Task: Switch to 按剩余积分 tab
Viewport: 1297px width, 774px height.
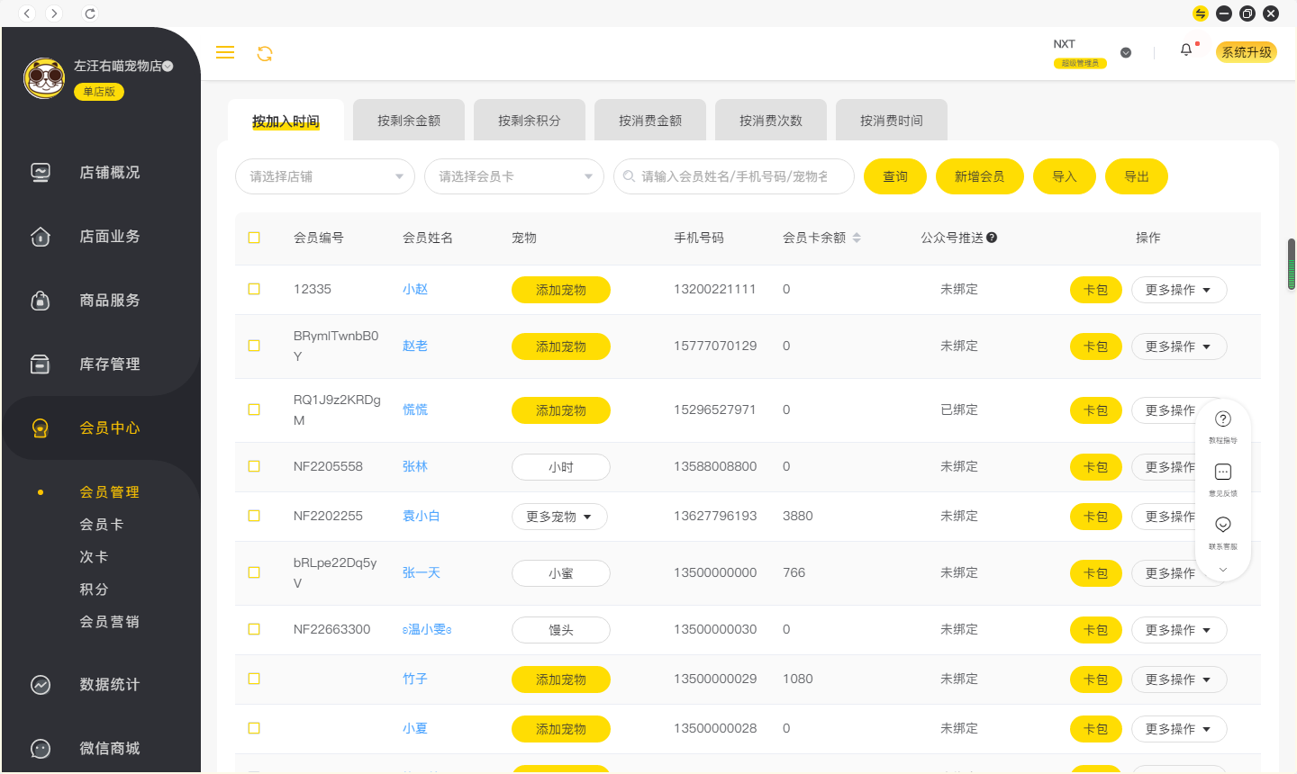Action: (530, 120)
